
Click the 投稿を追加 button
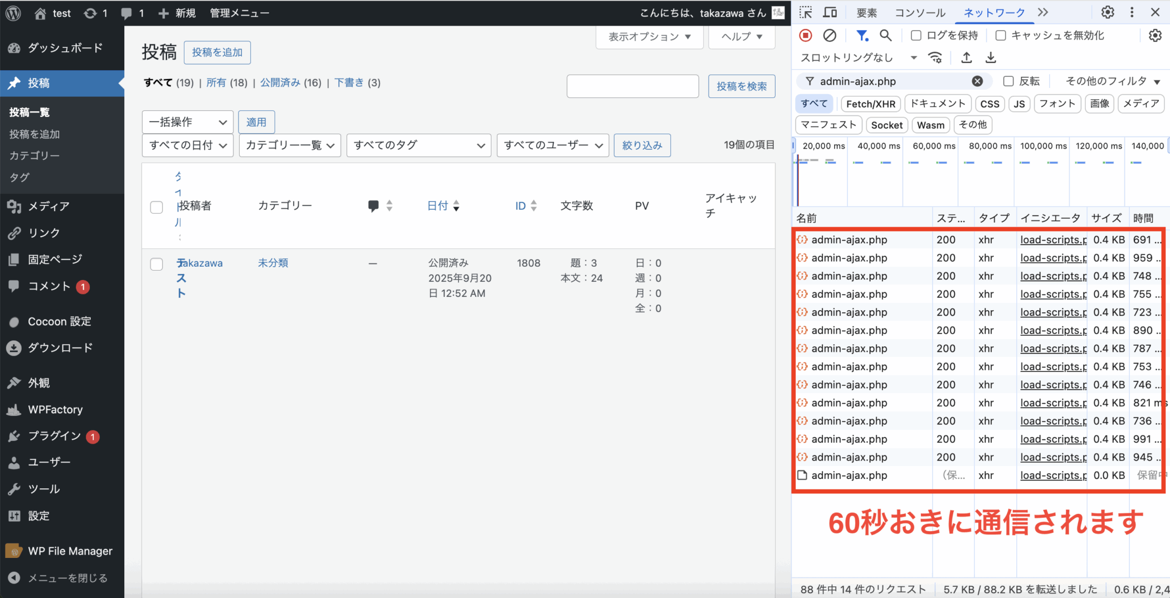click(x=217, y=52)
